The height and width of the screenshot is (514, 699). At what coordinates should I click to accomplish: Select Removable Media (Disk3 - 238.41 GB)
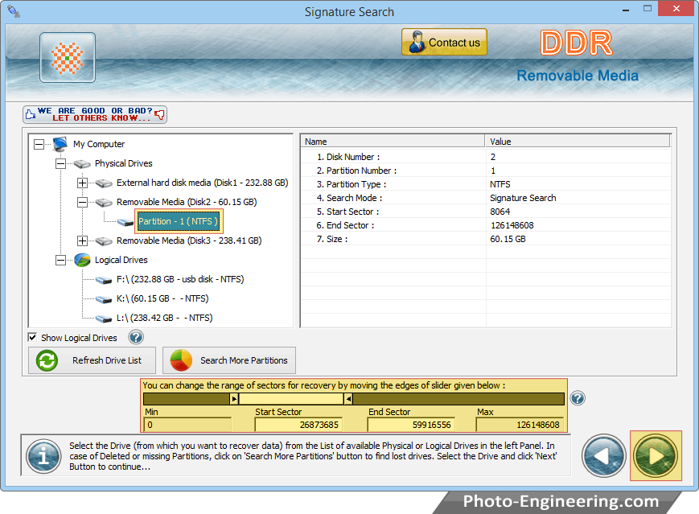[189, 241]
